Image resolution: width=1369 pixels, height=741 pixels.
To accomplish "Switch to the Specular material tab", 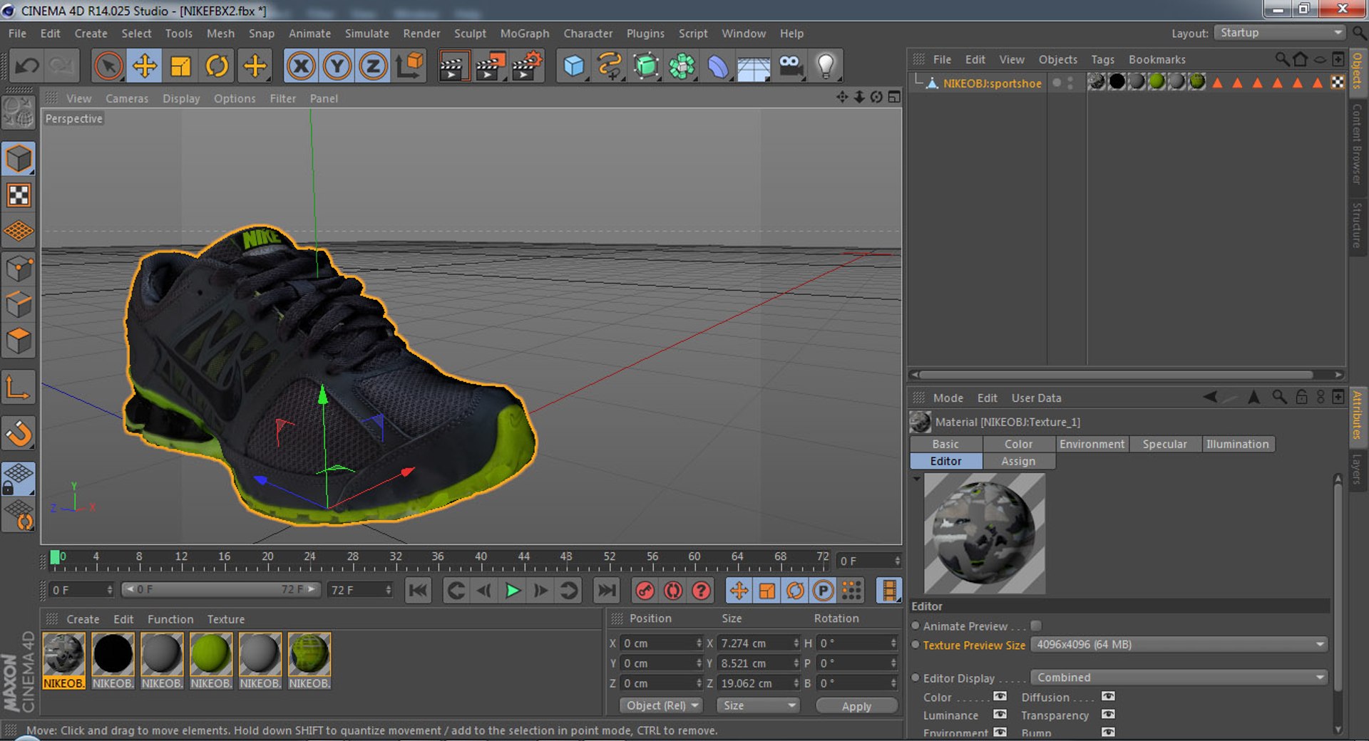I will (1164, 444).
